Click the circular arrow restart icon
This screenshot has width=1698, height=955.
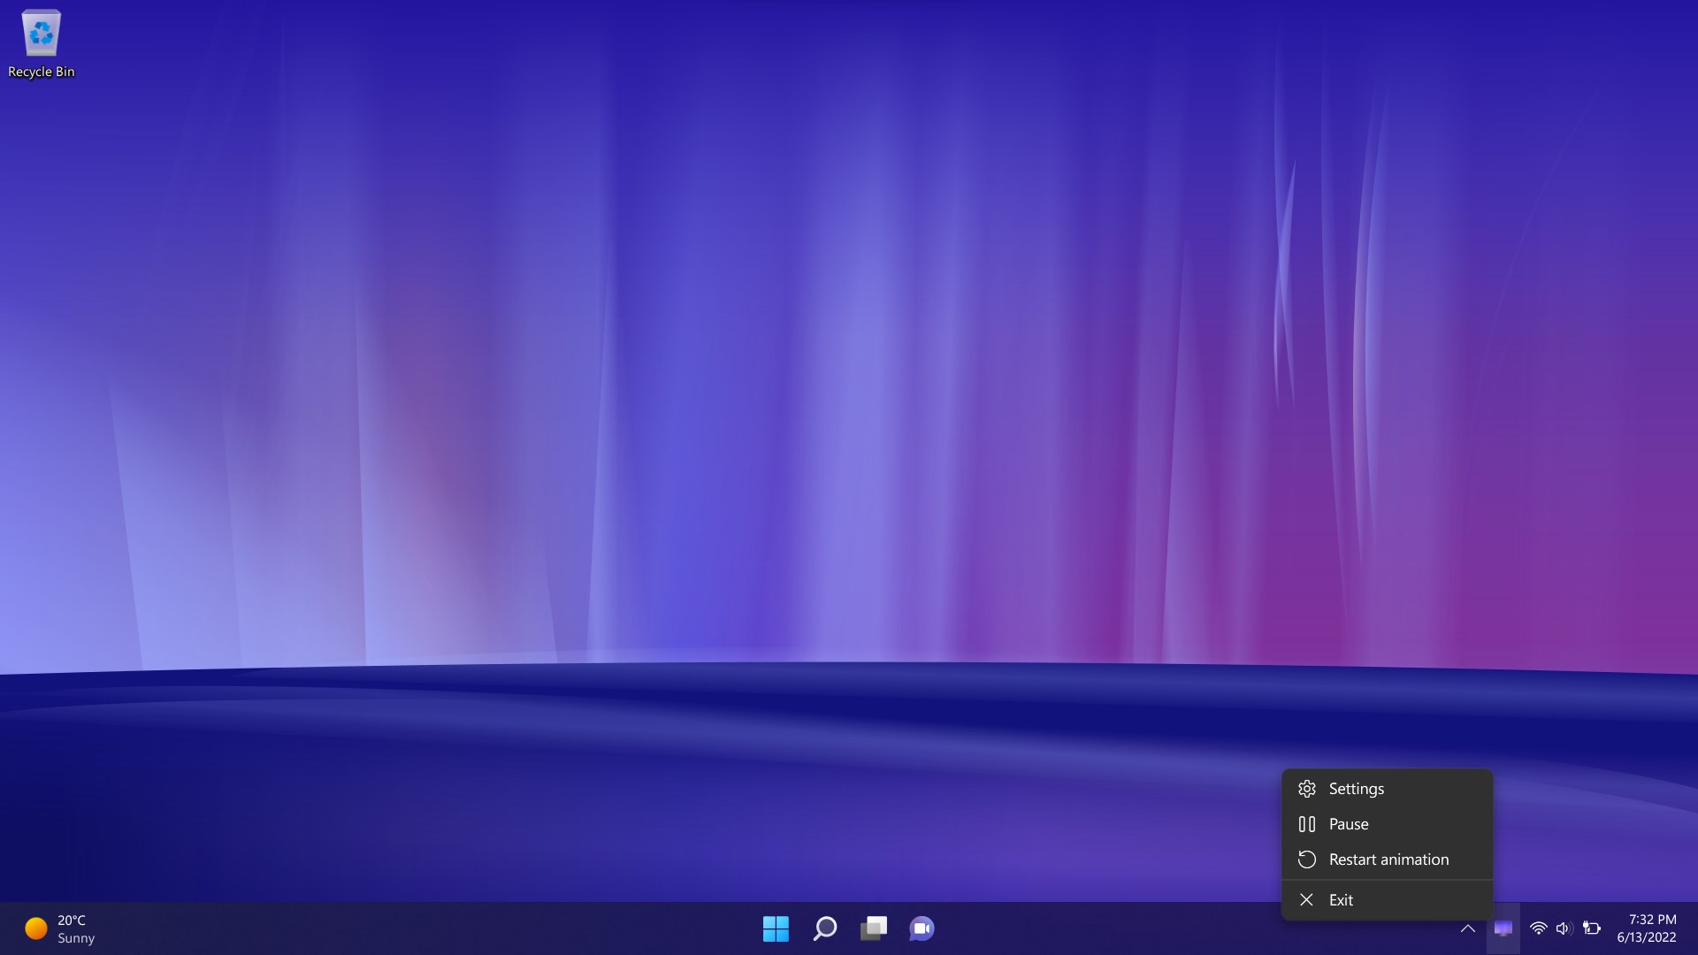tap(1307, 859)
